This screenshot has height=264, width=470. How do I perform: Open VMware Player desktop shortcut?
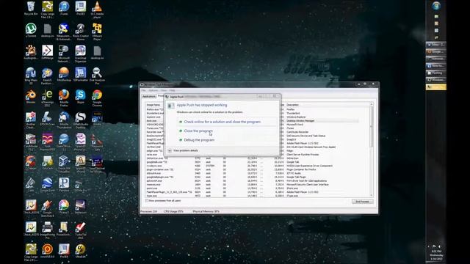click(x=97, y=32)
